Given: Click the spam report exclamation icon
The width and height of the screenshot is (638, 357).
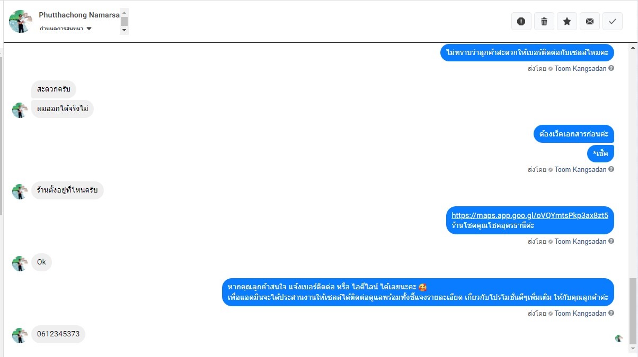Looking at the screenshot, I should coord(521,21).
